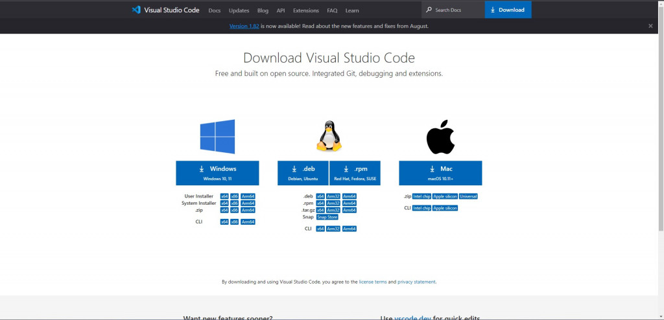664x320 pixels.
Task: Select x86 for Windows System Installer
Action: [235, 203]
